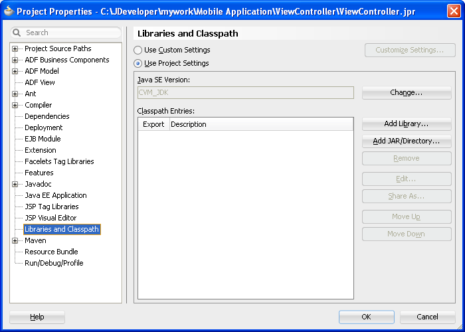Viewport: 465px width, 332px height.
Task: Select Project Source Paths category
Action: coord(58,48)
